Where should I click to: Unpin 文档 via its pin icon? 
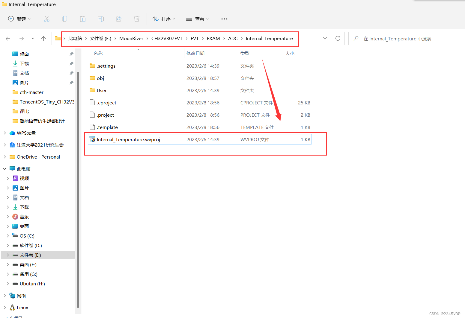[x=71, y=73]
